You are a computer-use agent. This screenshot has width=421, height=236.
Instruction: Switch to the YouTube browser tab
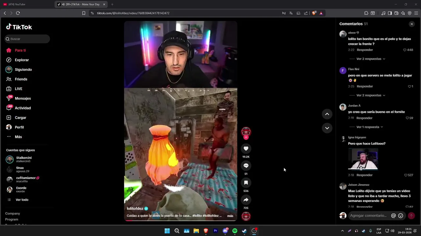coord(27,4)
